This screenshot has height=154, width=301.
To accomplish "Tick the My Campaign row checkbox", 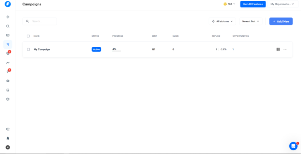I will point(28,49).
